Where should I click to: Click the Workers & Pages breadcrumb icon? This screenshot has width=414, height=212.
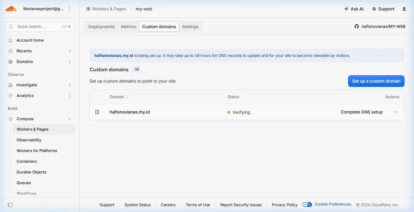coord(88,9)
